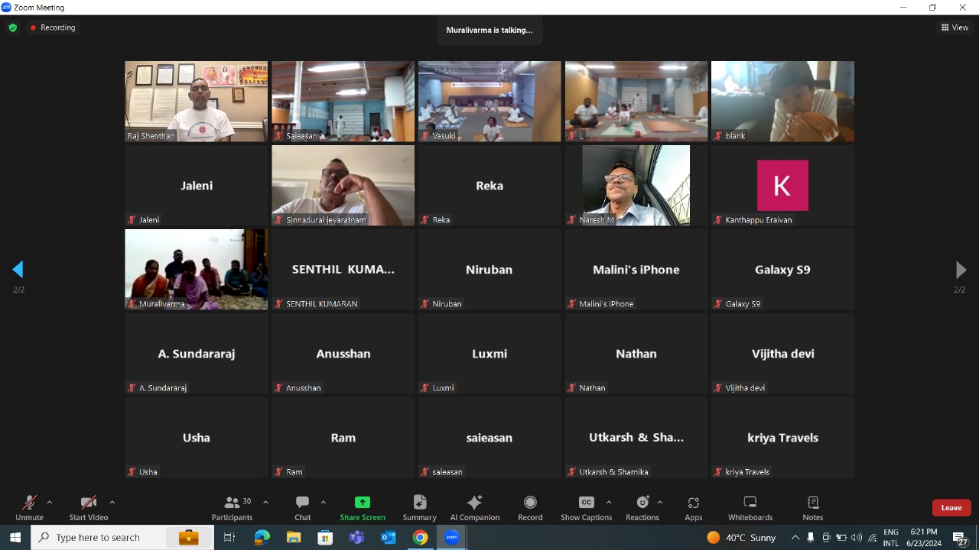Click the Usha participant tile
This screenshot has height=550, width=979.
click(x=197, y=438)
